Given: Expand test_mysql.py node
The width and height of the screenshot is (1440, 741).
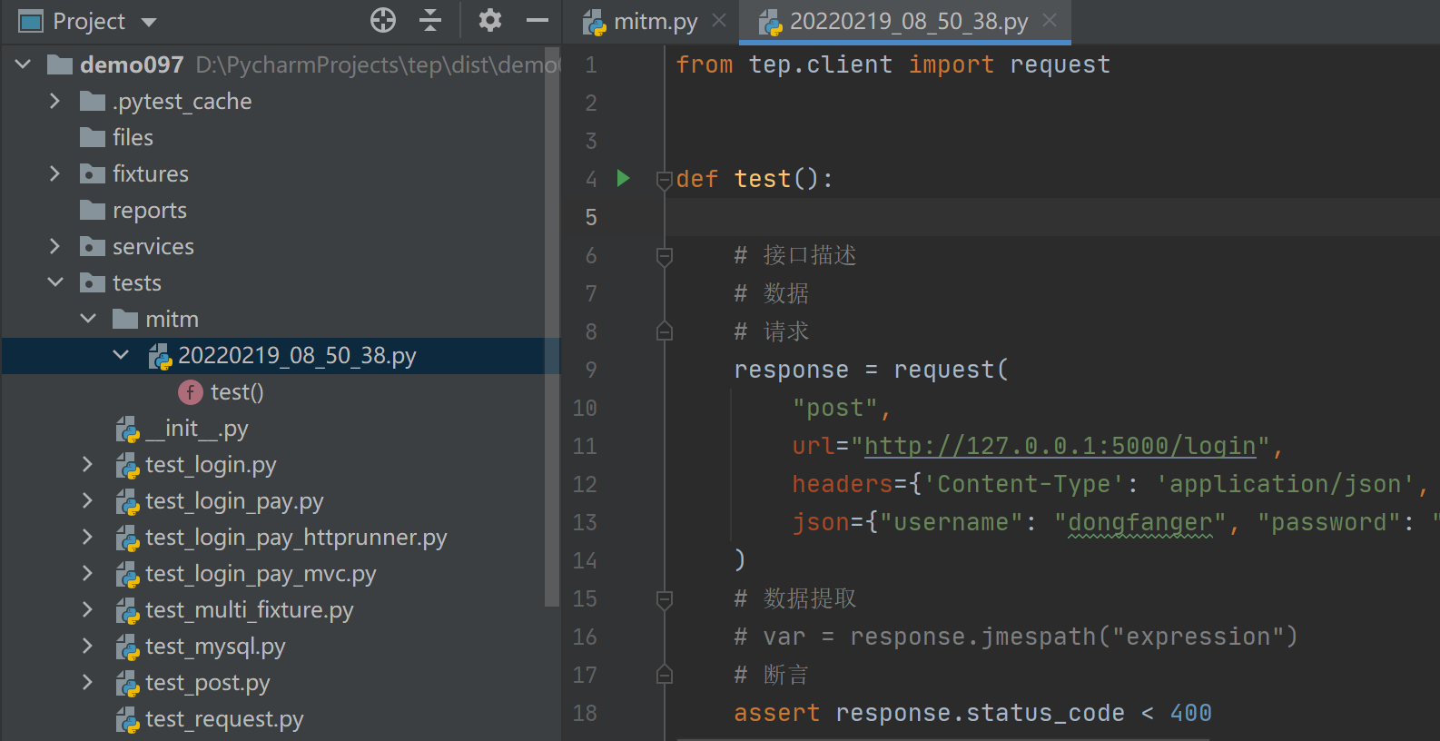Looking at the screenshot, I should coord(87,646).
